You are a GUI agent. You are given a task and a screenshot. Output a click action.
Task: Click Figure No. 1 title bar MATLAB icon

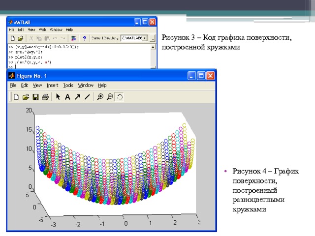[x=11, y=76]
